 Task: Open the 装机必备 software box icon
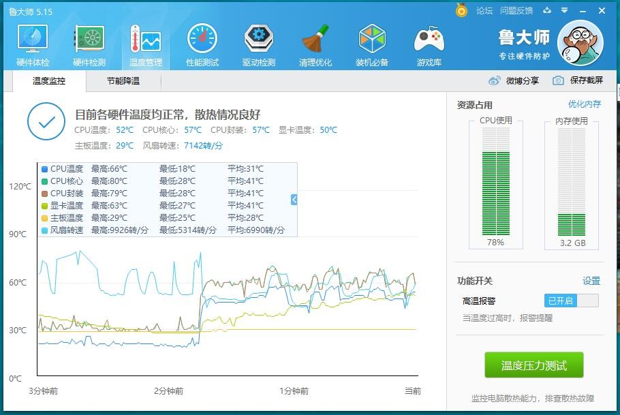[x=372, y=39]
